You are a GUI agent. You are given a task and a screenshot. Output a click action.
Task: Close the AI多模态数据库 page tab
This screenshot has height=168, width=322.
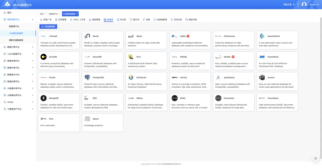[x=77, y=14]
